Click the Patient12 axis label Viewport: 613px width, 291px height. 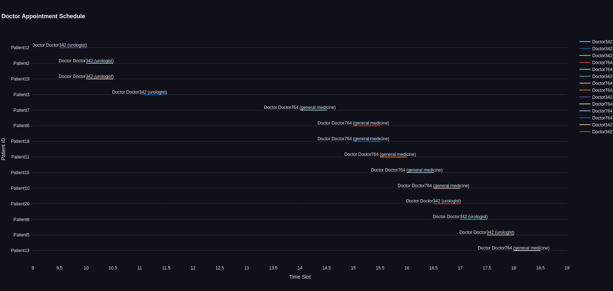coord(20,48)
